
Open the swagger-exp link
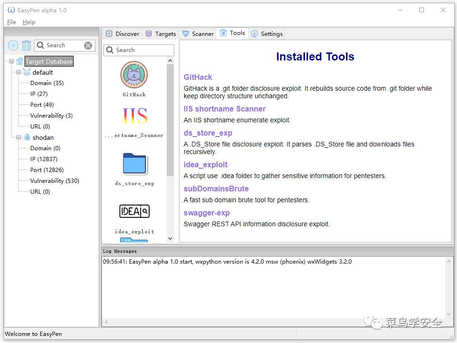[207, 213]
